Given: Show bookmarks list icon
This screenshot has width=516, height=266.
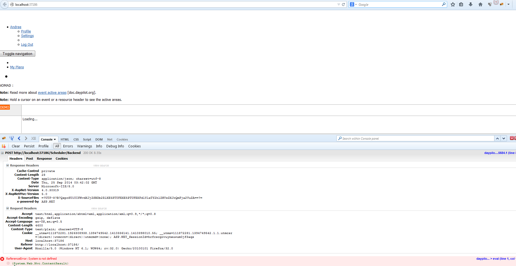Looking at the screenshot, I should click(x=461, y=4).
